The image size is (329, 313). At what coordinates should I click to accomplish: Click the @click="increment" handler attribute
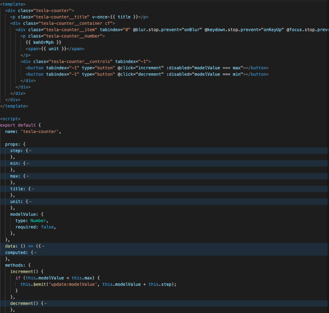140,68
